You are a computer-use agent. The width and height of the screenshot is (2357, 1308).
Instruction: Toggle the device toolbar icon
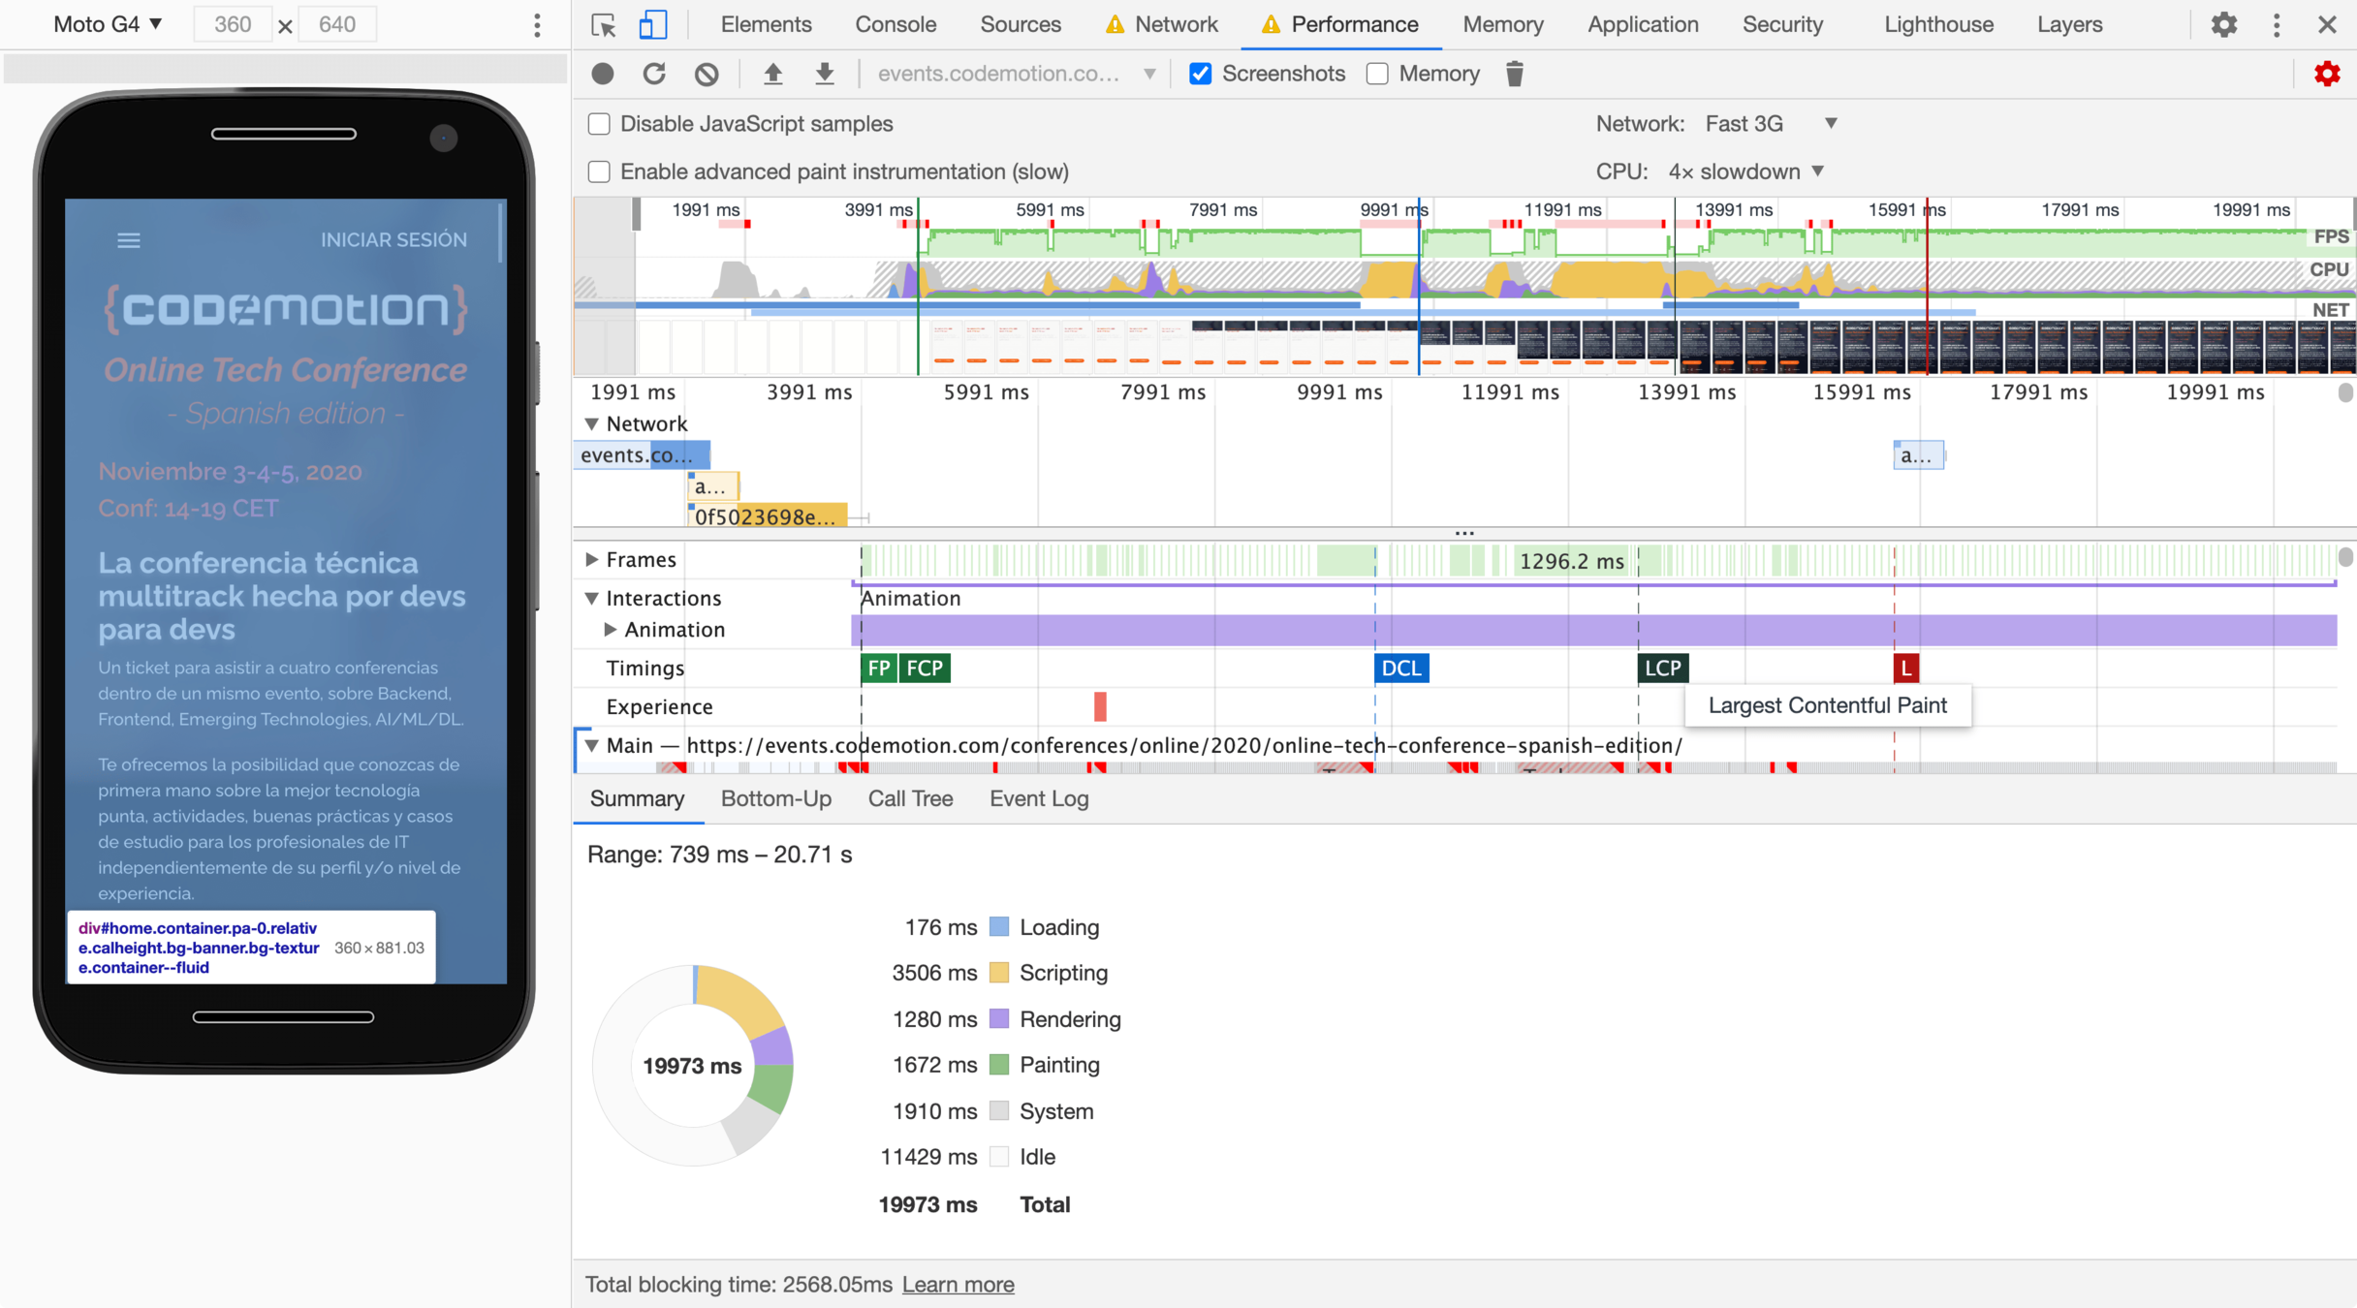point(652,24)
